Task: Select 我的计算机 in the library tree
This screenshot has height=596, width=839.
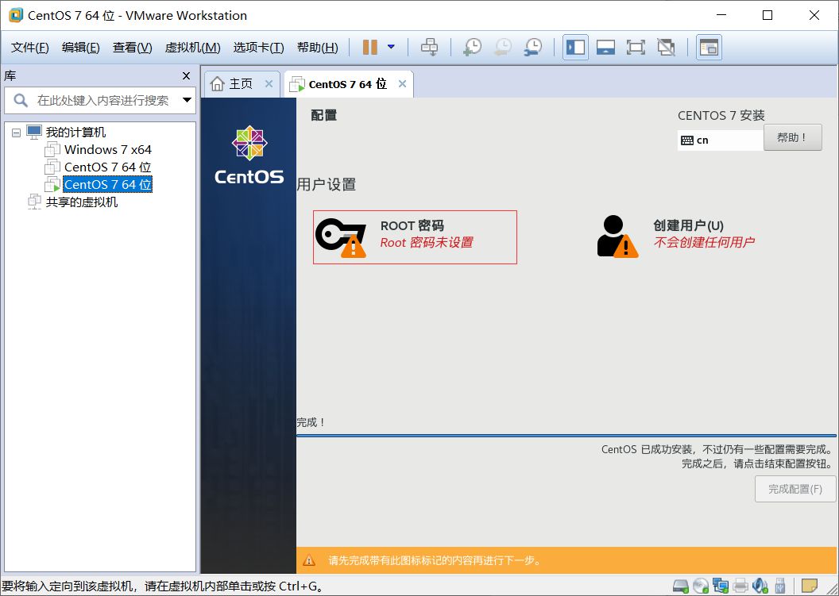Action: (x=75, y=132)
